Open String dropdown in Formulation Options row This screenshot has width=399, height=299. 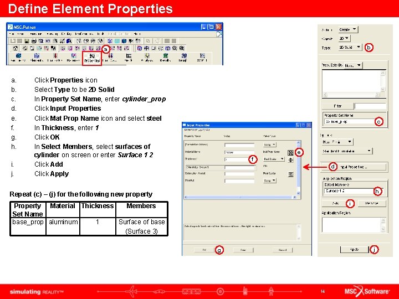tap(269, 145)
